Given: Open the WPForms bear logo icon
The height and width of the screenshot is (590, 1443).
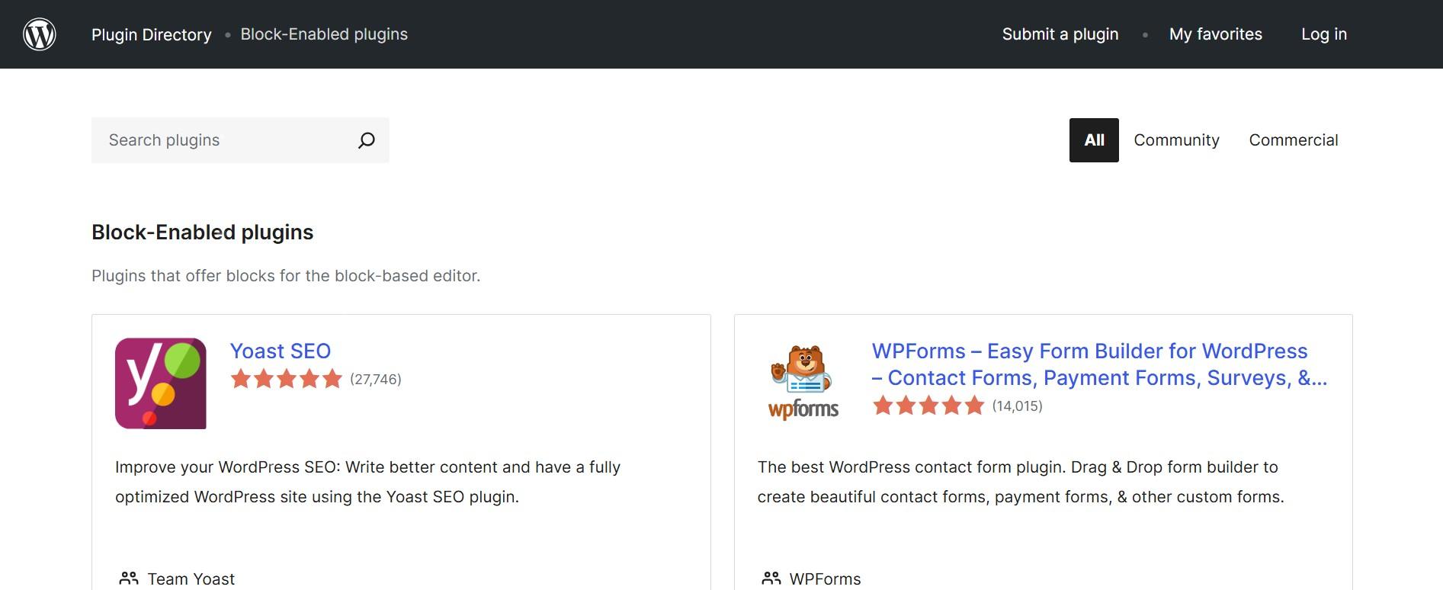Looking at the screenshot, I should pyautogui.click(x=803, y=383).
